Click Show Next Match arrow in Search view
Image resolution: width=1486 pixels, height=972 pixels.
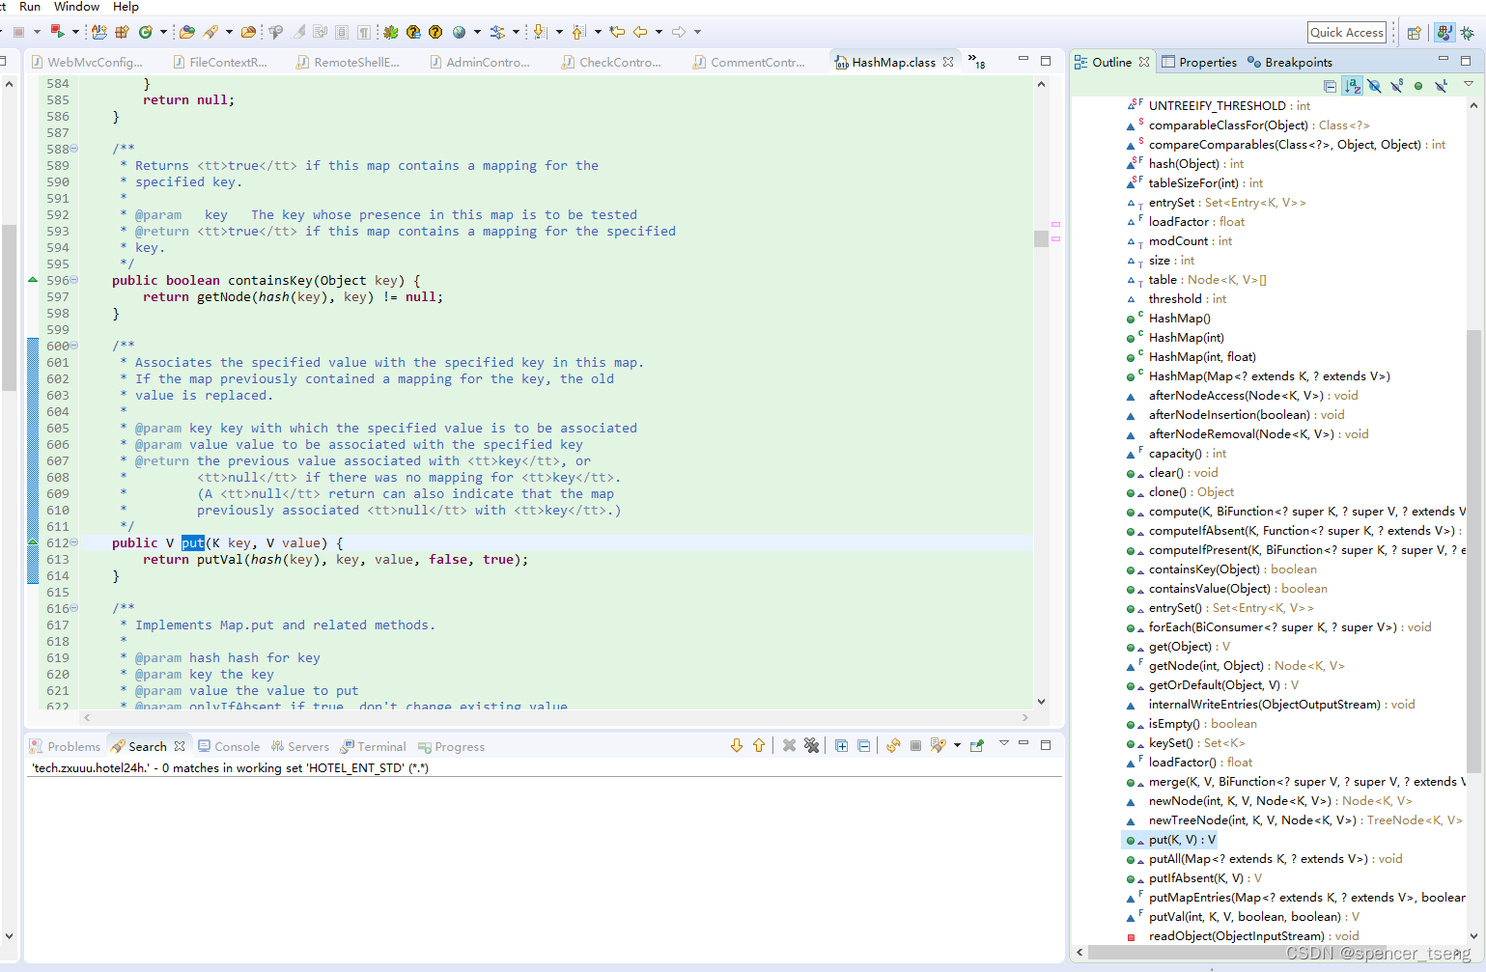[x=737, y=745]
